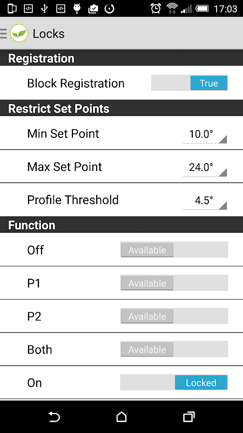Tap the USB connection status icon
The image size is (243, 433).
pos(44,9)
